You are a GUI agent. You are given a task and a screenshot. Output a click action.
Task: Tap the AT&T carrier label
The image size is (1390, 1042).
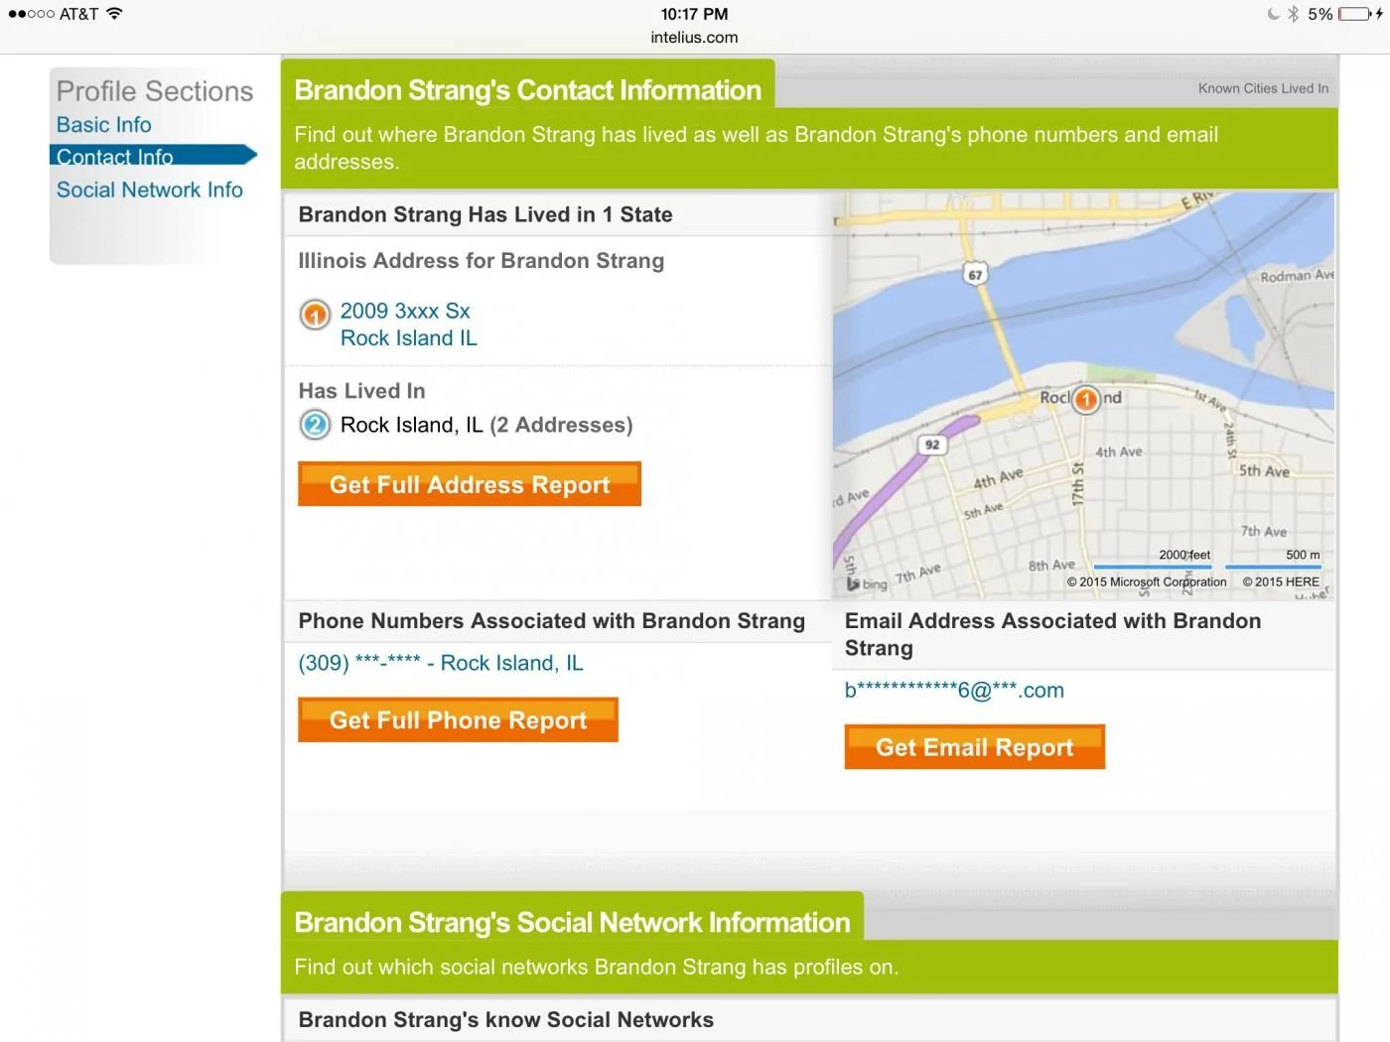pos(78,14)
